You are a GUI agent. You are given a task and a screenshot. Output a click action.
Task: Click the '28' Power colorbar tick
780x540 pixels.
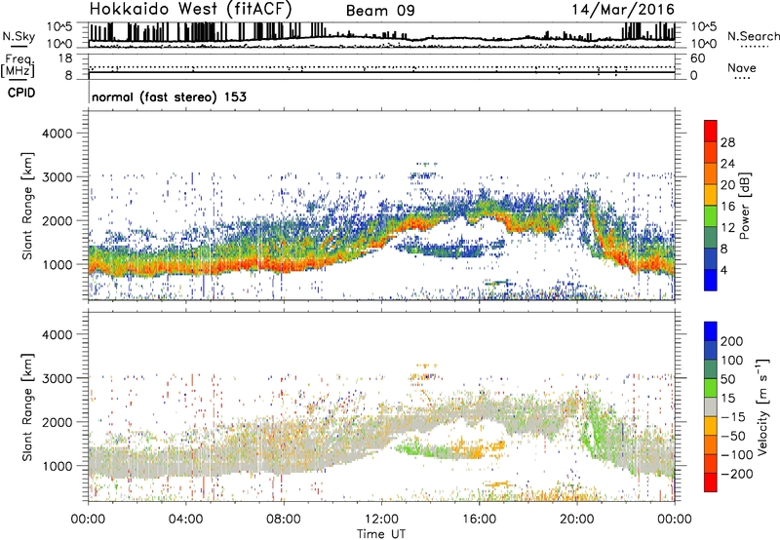click(727, 142)
